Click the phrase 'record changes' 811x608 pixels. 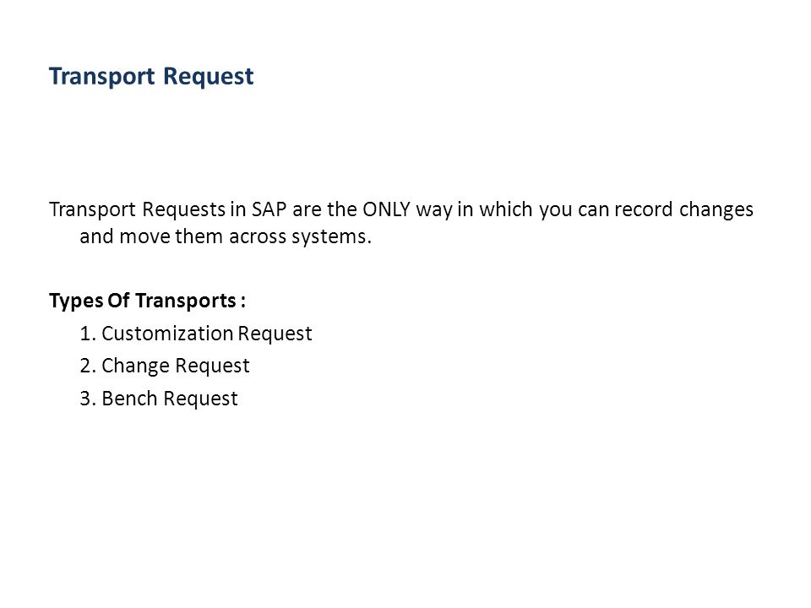[x=683, y=209]
